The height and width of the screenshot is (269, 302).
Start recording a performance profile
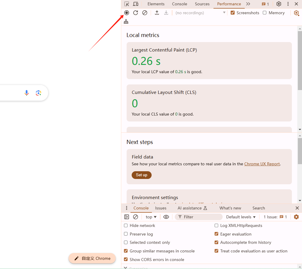coord(127,13)
